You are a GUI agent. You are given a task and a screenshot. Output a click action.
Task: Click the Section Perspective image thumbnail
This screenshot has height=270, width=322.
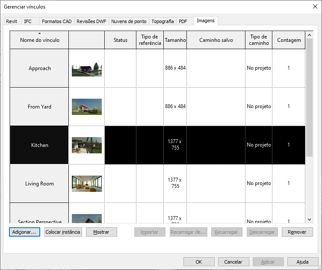[87, 218]
